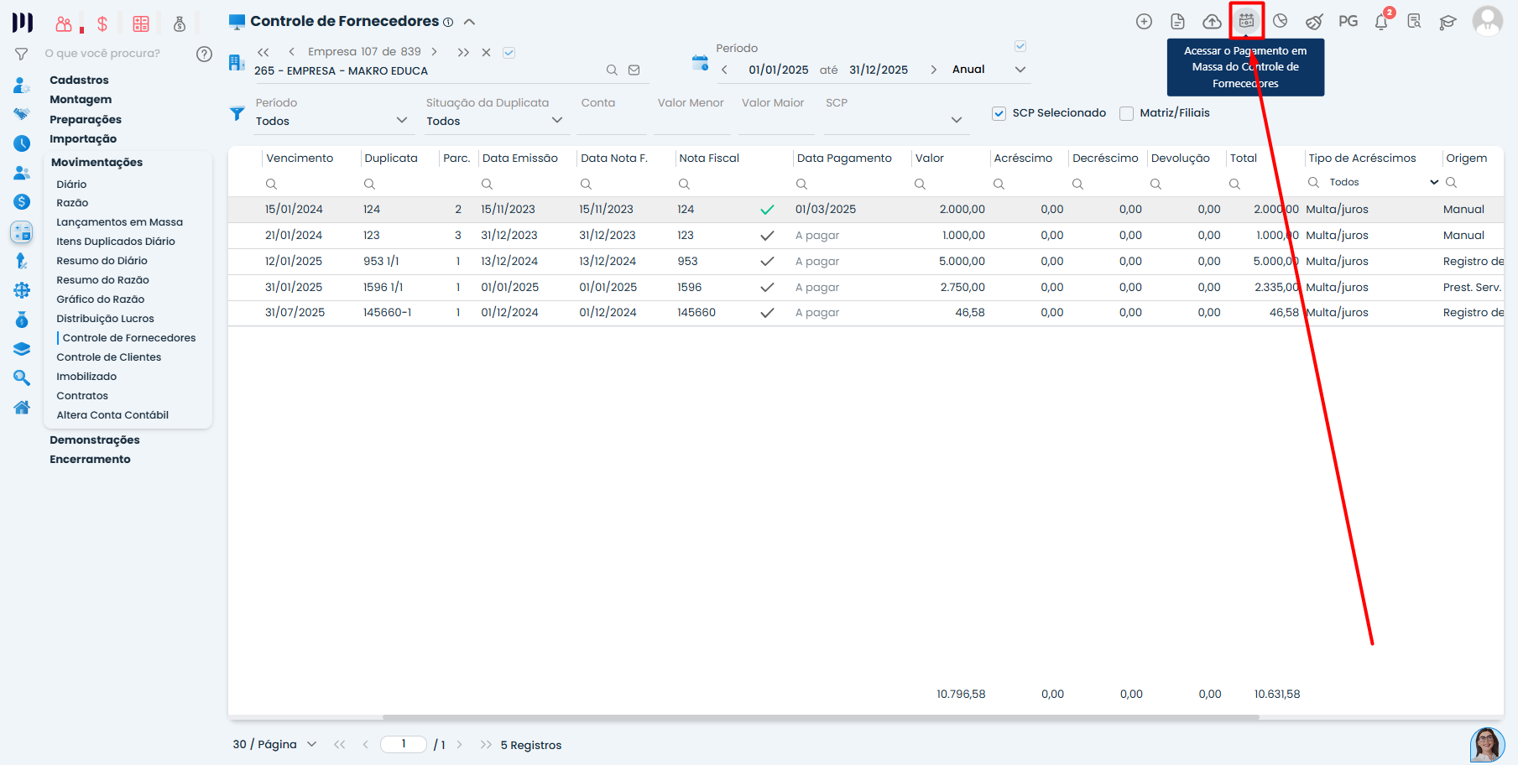Open the notifications bell icon
The width and height of the screenshot is (1518, 765).
[1381, 22]
